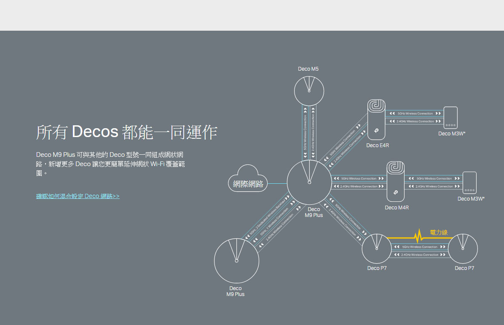Click the Deco P7 circle at the powerline's far end

coord(463,248)
